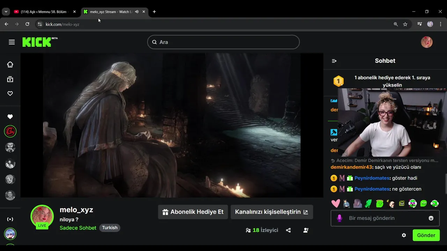The height and width of the screenshot is (251, 447).
Task: Click the chat scrollbar
Action: (446, 183)
